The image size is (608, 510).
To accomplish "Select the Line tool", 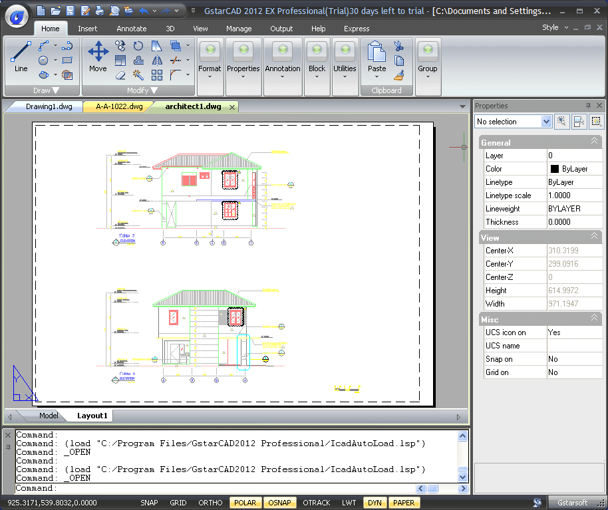I will coord(21,57).
